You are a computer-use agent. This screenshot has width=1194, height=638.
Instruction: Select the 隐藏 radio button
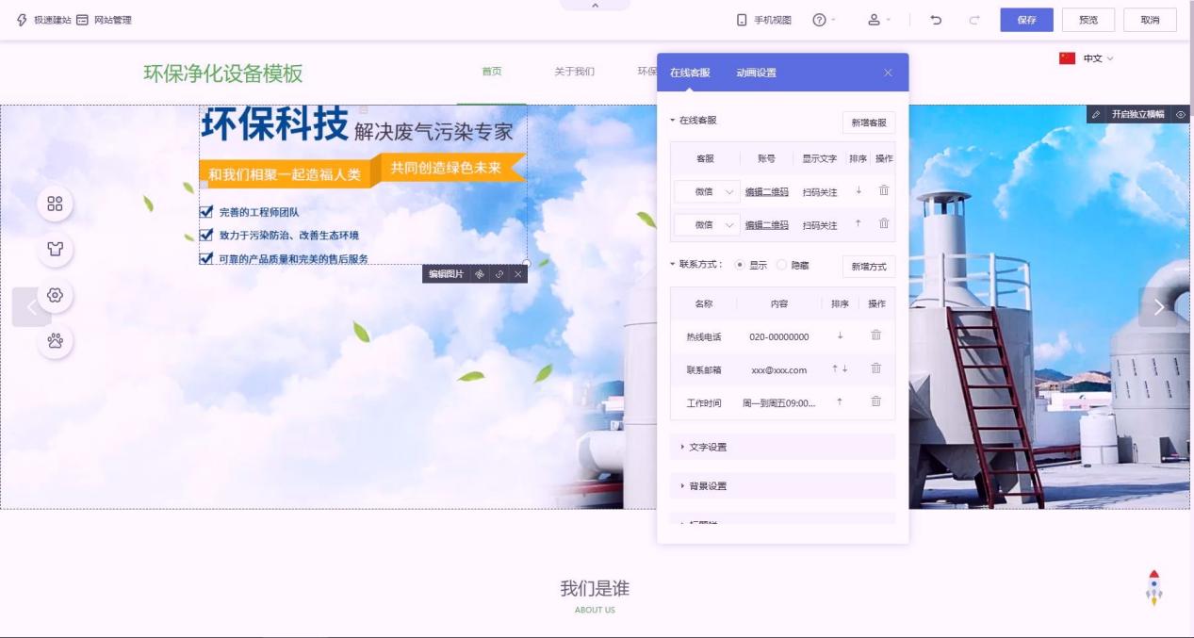tap(782, 266)
